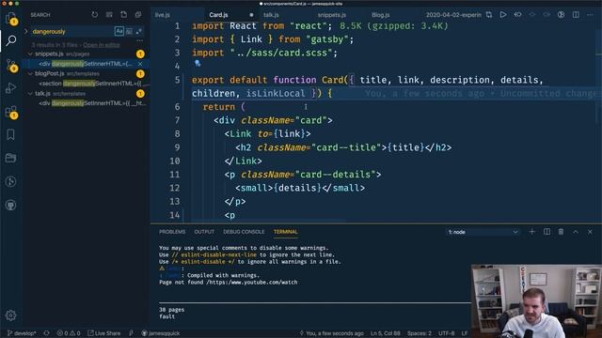The height and width of the screenshot is (338, 602).
Task: Kill terminal using trash icon
Action: coord(561,232)
